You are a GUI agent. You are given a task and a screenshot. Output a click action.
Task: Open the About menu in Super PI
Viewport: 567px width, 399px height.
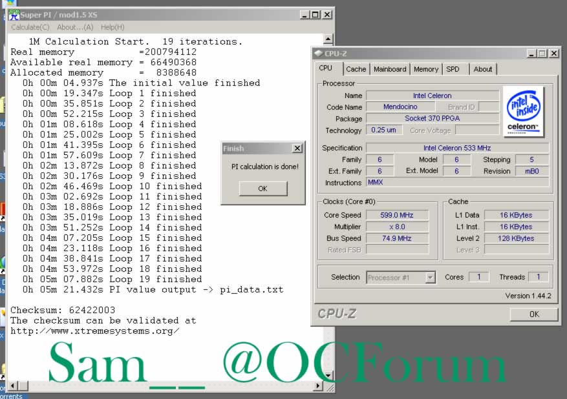(75, 28)
